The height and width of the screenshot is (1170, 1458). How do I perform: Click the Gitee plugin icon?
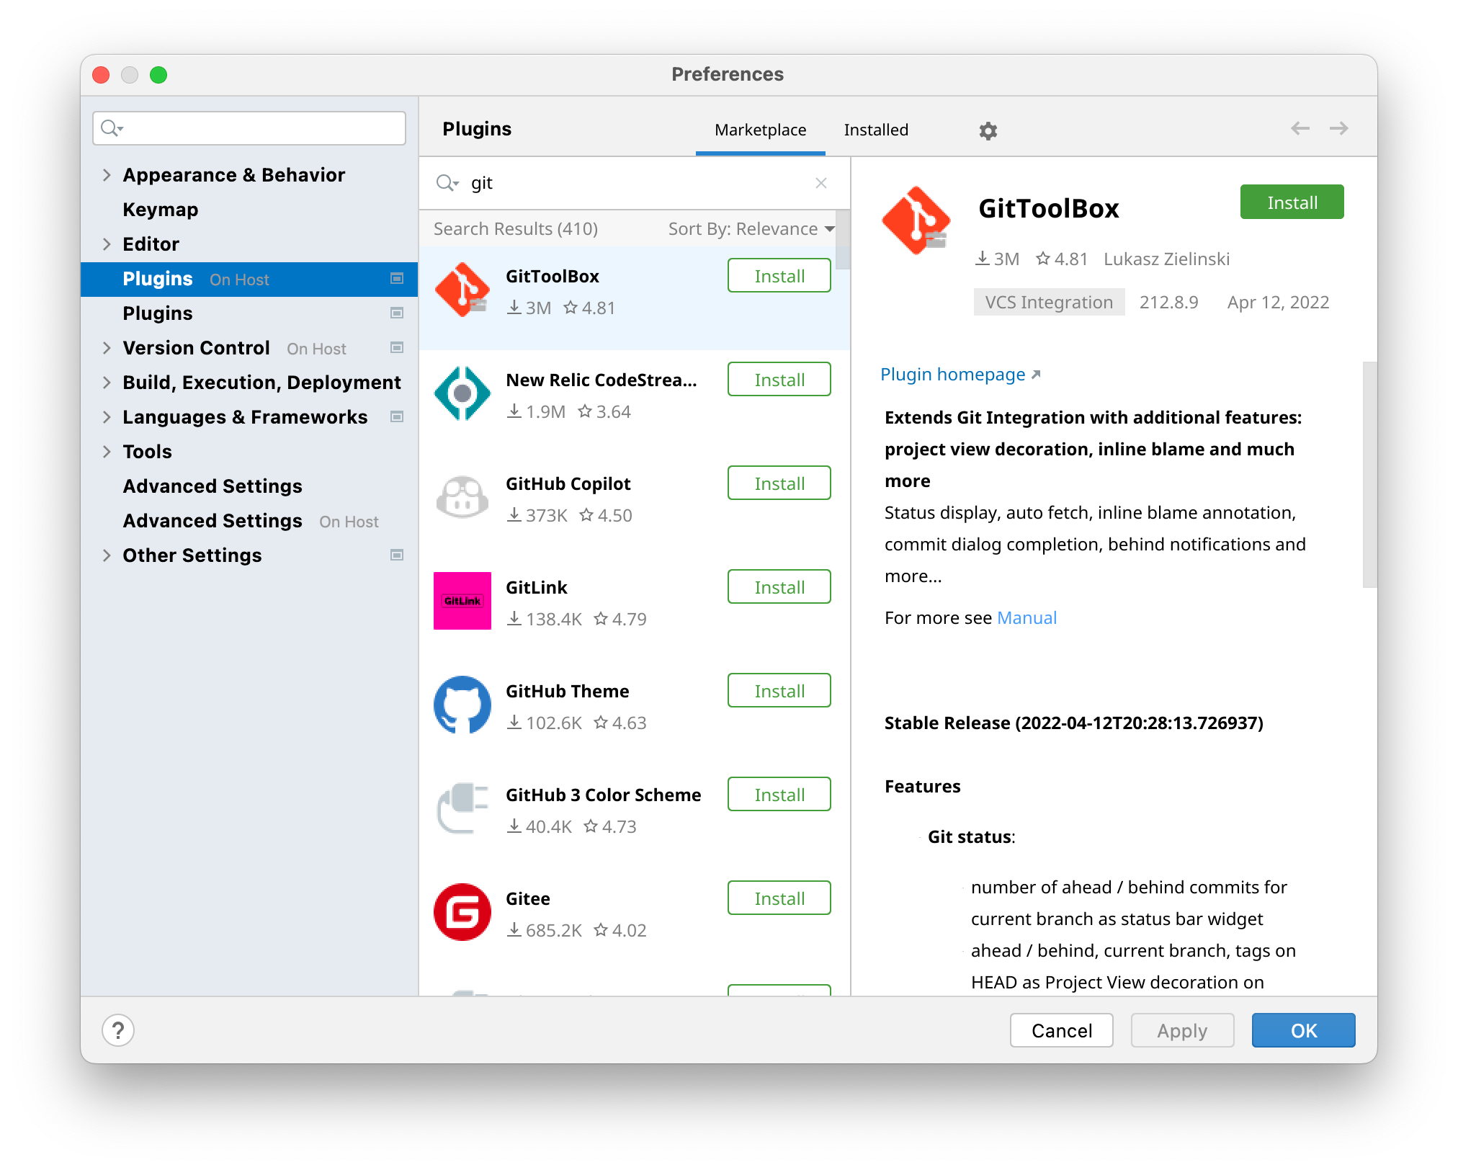pos(463,911)
